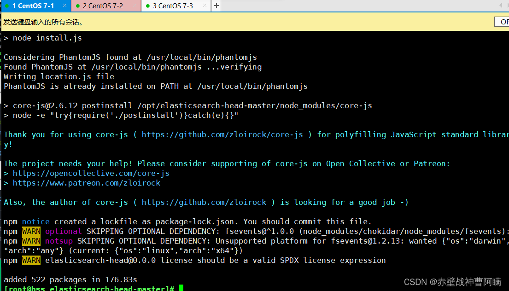Click the green status dot on CentOS 7-1 tab
This screenshot has height=291, width=509.
pyautogui.click(x=7, y=6)
